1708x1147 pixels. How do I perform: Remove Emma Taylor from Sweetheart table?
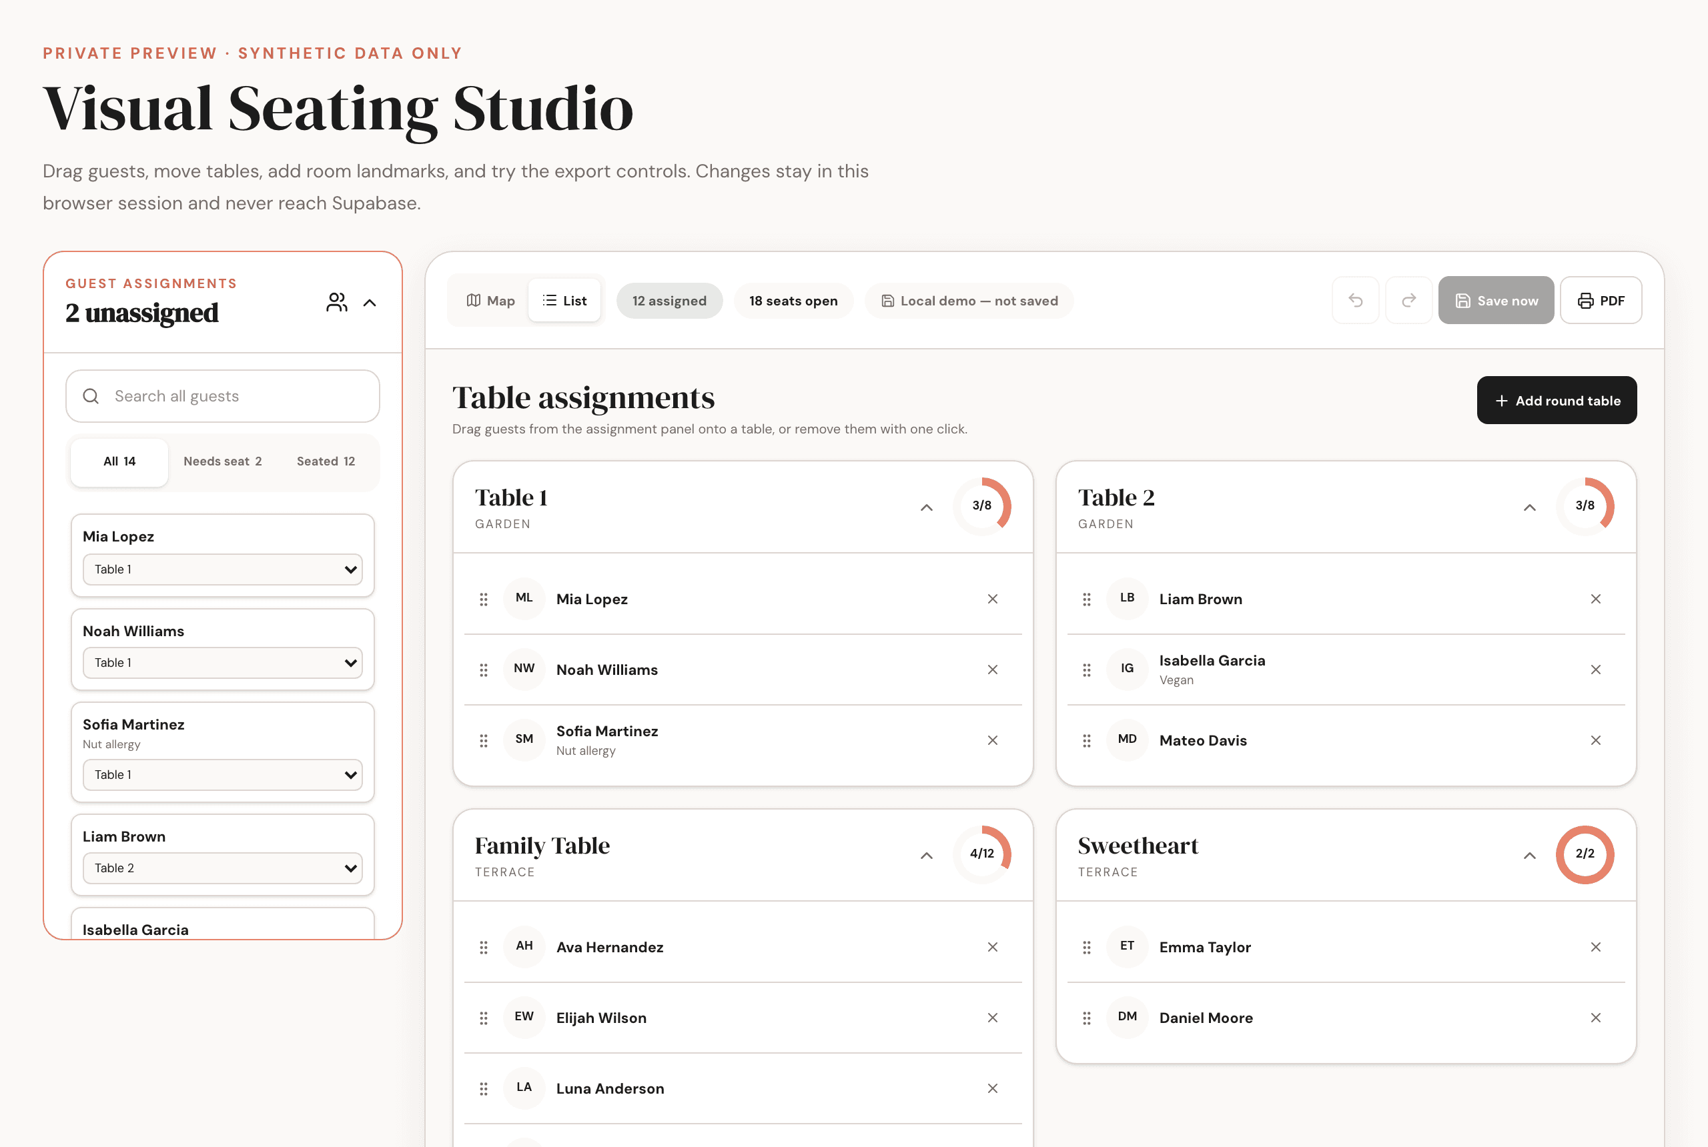coord(1595,948)
